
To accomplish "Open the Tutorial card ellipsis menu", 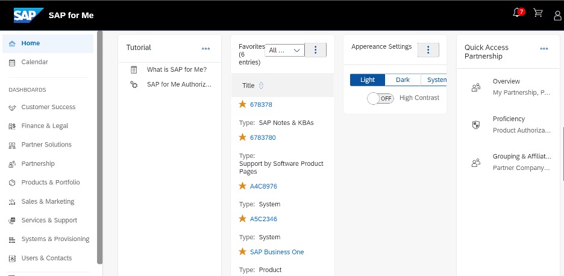I will tap(205, 48).
